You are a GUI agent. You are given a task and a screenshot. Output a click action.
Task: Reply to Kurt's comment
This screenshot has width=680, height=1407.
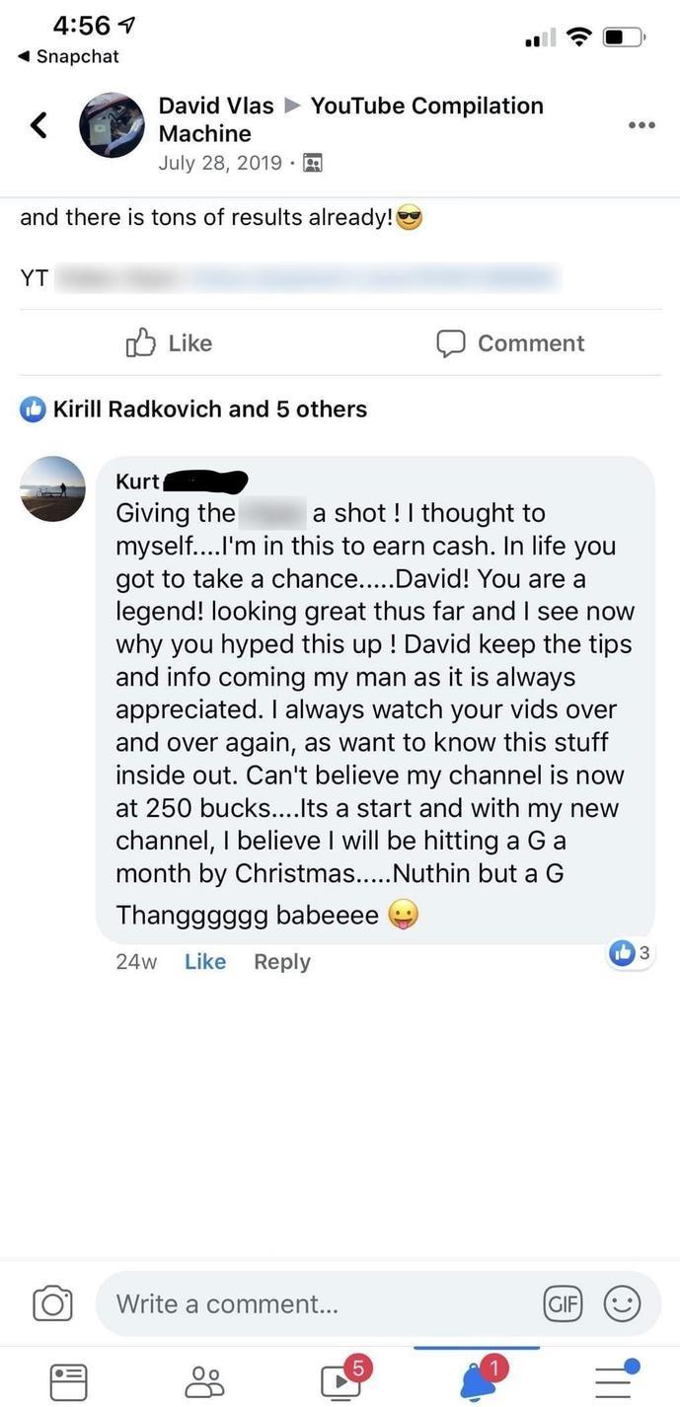(281, 961)
